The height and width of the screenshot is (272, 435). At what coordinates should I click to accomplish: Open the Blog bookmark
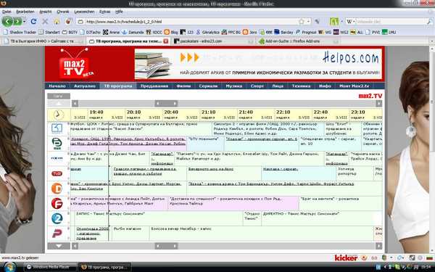171,32
